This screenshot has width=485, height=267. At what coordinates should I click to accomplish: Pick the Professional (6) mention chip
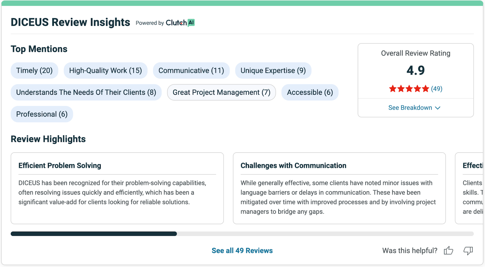(42, 114)
